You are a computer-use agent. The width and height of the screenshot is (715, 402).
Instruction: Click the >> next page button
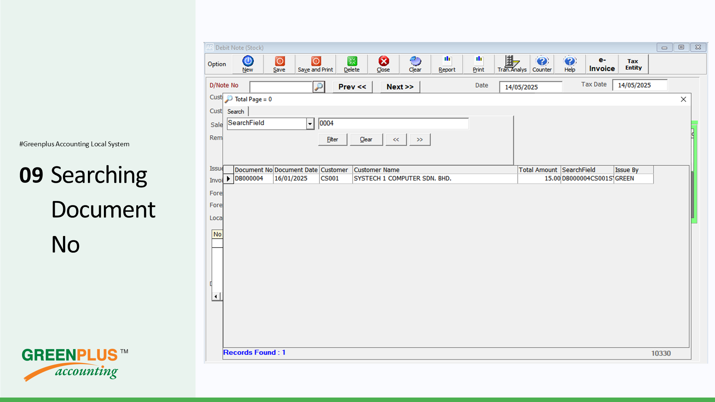click(x=420, y=140)
